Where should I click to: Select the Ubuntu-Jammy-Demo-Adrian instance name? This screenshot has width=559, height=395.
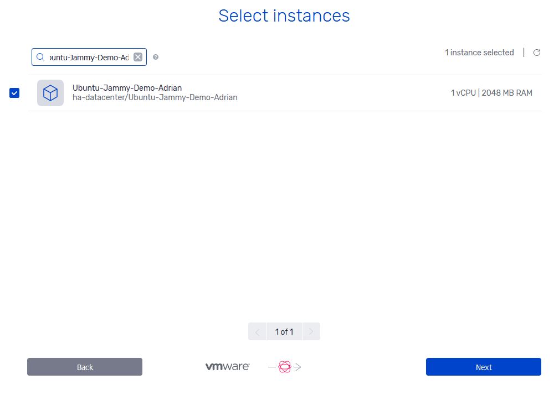[x=127, y=88]
